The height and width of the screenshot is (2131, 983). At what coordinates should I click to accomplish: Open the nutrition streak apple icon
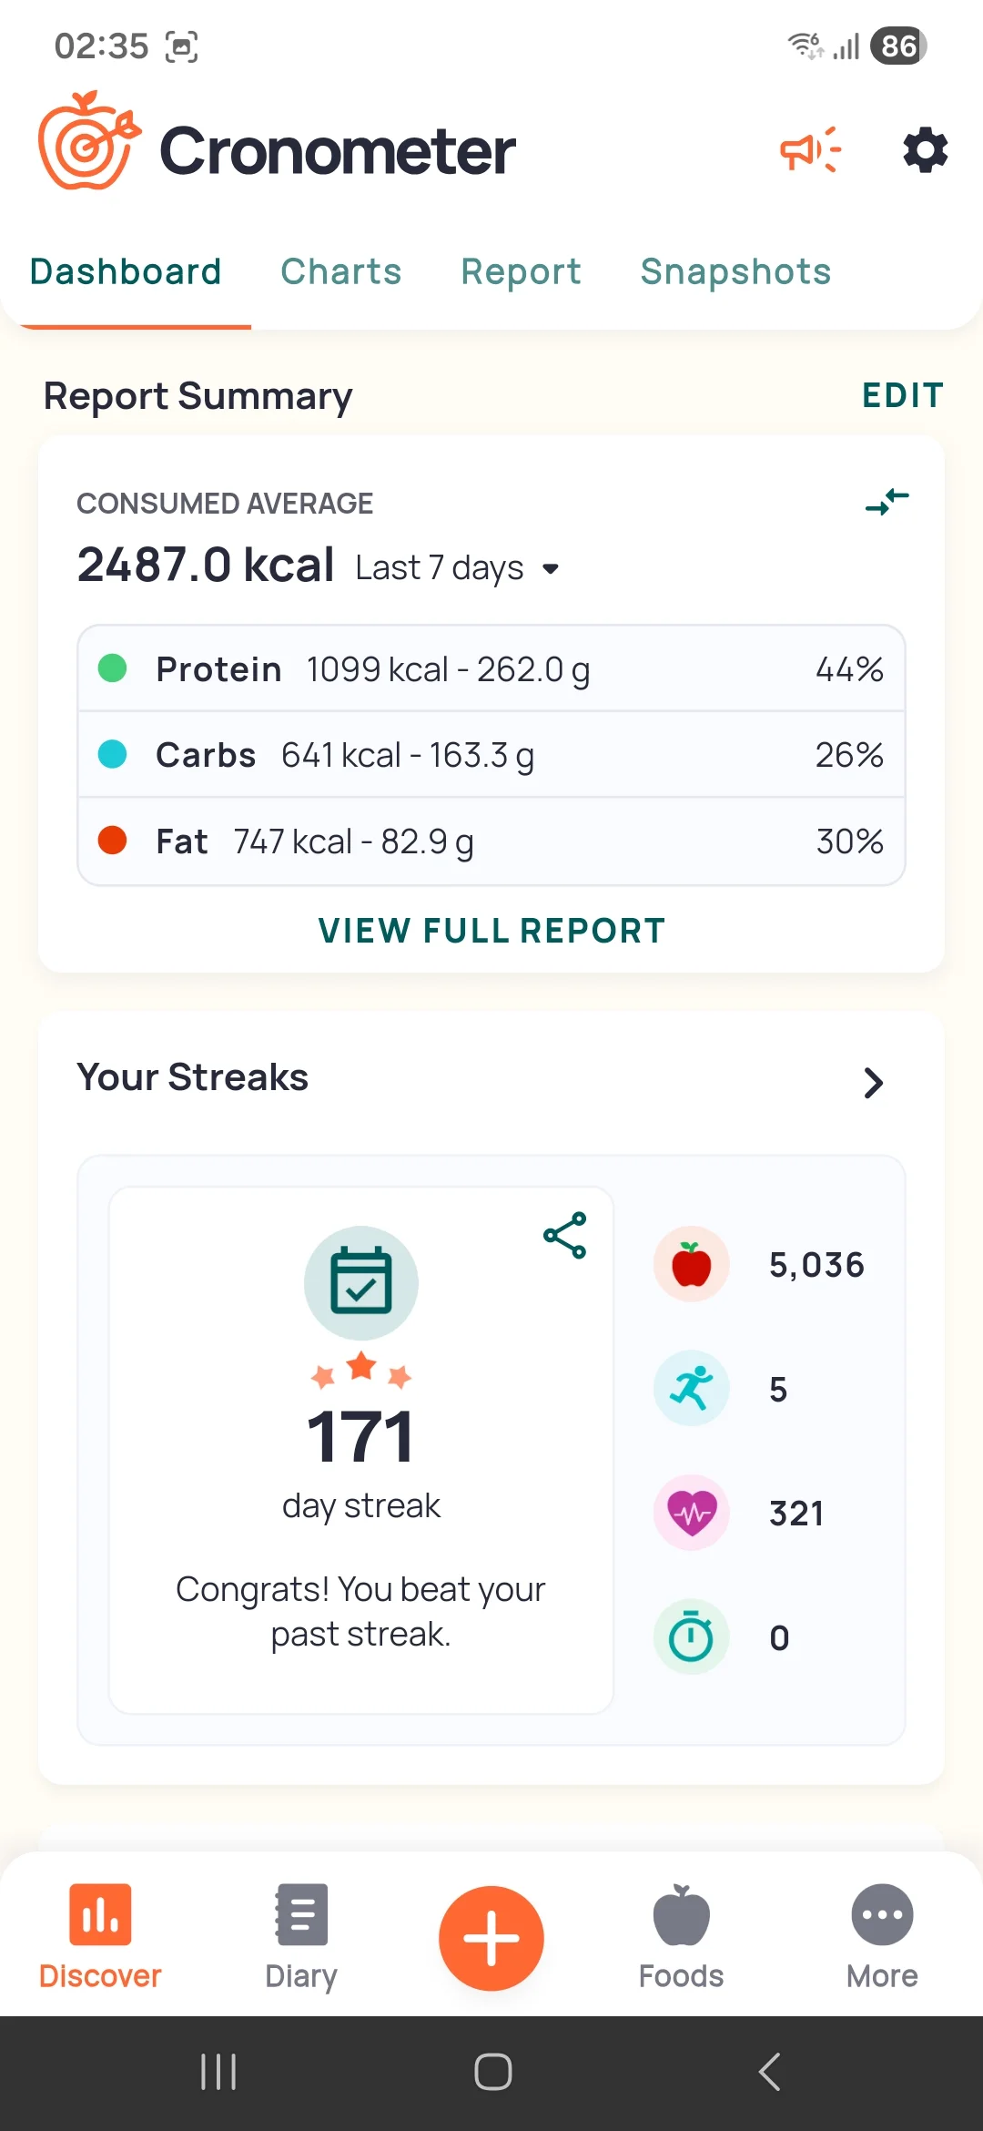click(692, 1264)
